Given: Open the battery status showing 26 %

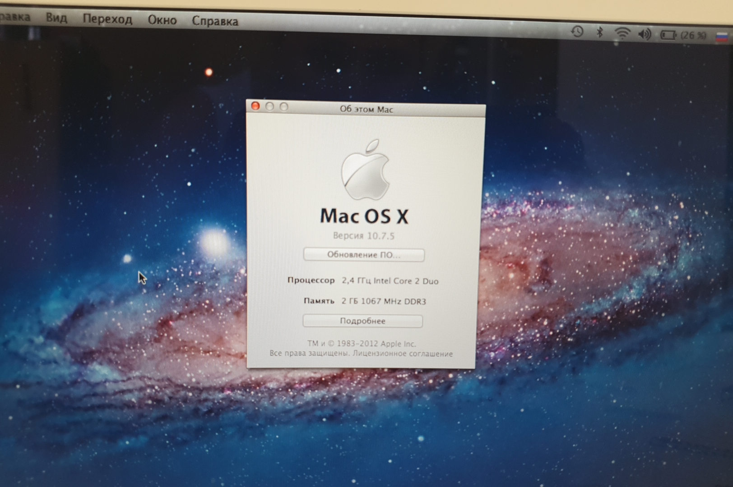Looking at the screenshot, I should (x=683, y=35).
